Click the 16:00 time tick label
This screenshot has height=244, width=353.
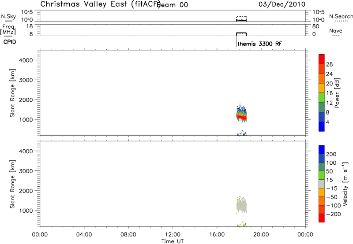pyautogui.click(x=217, y=235)
